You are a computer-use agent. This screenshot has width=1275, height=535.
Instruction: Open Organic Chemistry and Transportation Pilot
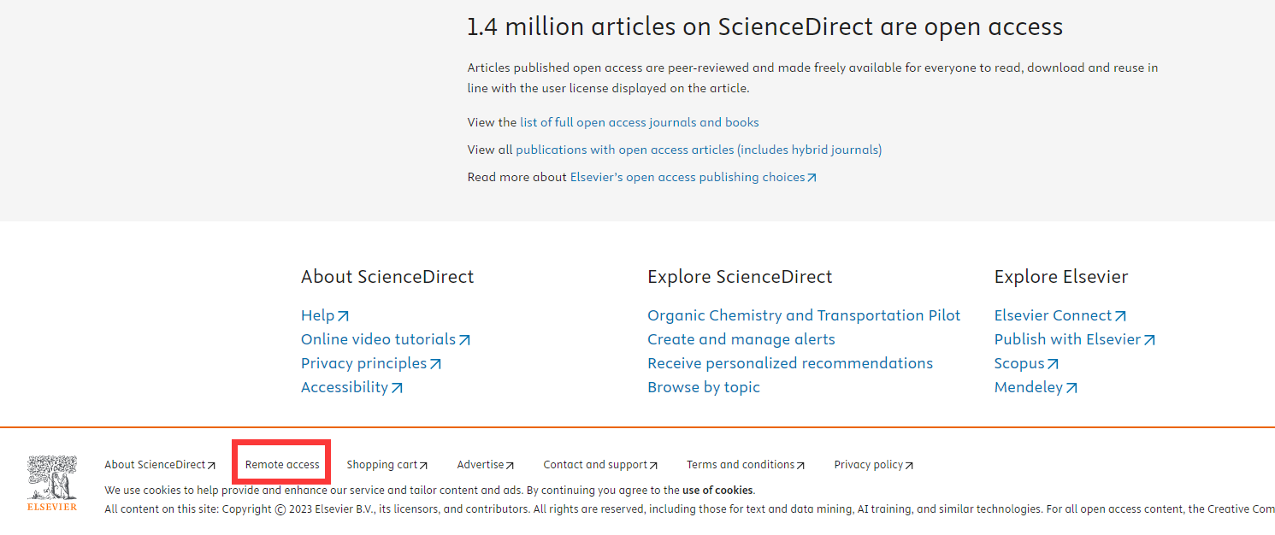click(x=803, y=315)
